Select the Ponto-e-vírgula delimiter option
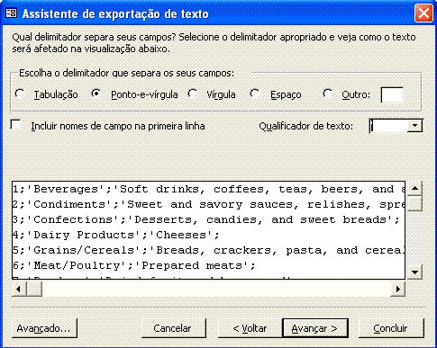This screenshot has height=348, width=437. [x=96, y=94]
